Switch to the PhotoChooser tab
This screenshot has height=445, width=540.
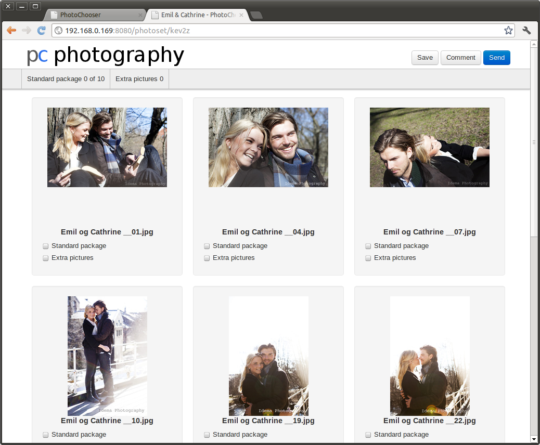pyautogui.click(x=94, y=15)
